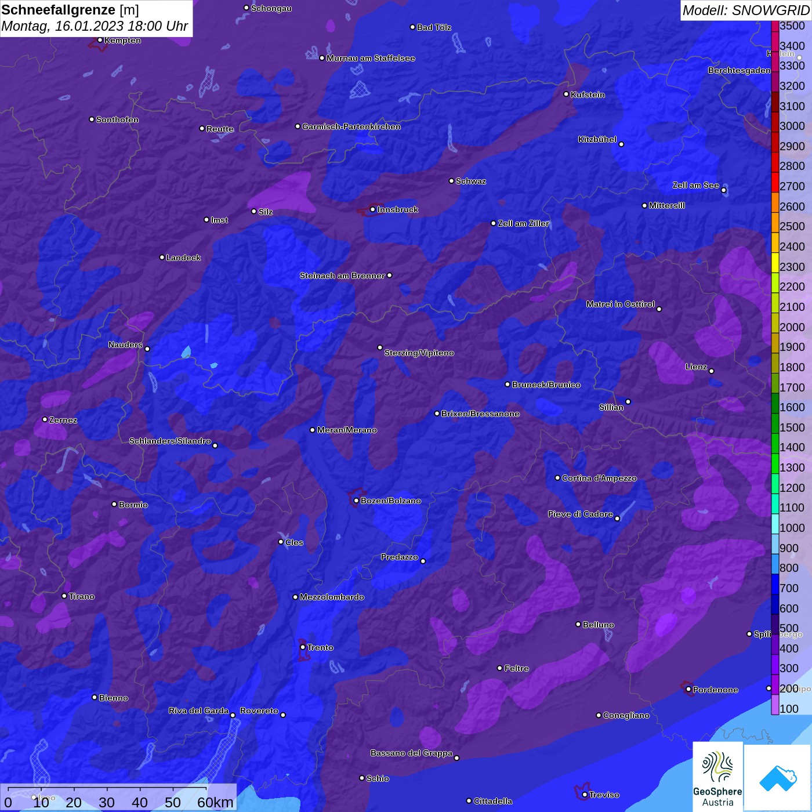
Task: Click the Pieve di Cadore label
Action: click(x=581, y=514)
